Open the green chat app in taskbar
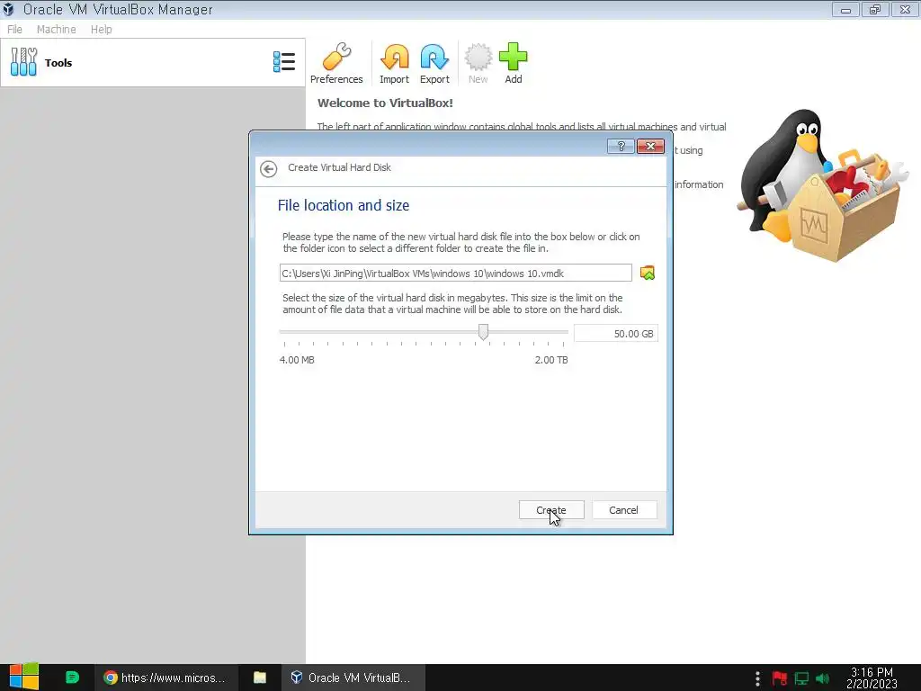921x691 pixels. coord(72,678)
